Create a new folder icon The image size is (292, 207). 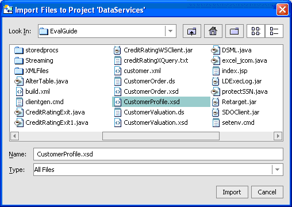click(235, 31)
